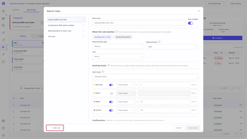Open options menu for Conveyor 4E row
Image resolution: width=247 pixels, height=139 pixels.
pos(241,105)
